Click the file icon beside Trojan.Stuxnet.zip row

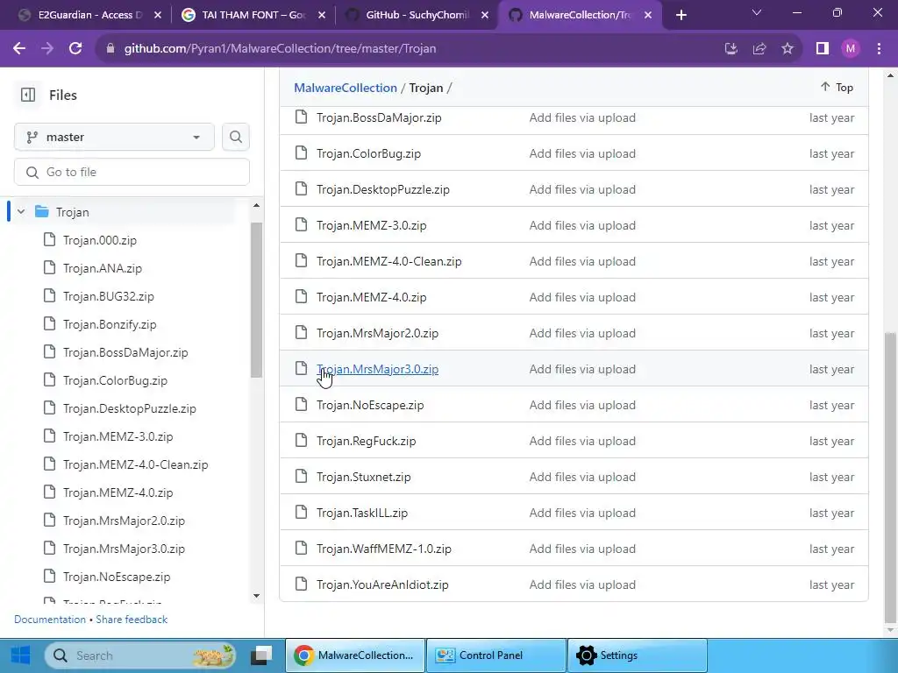[302, 476]
